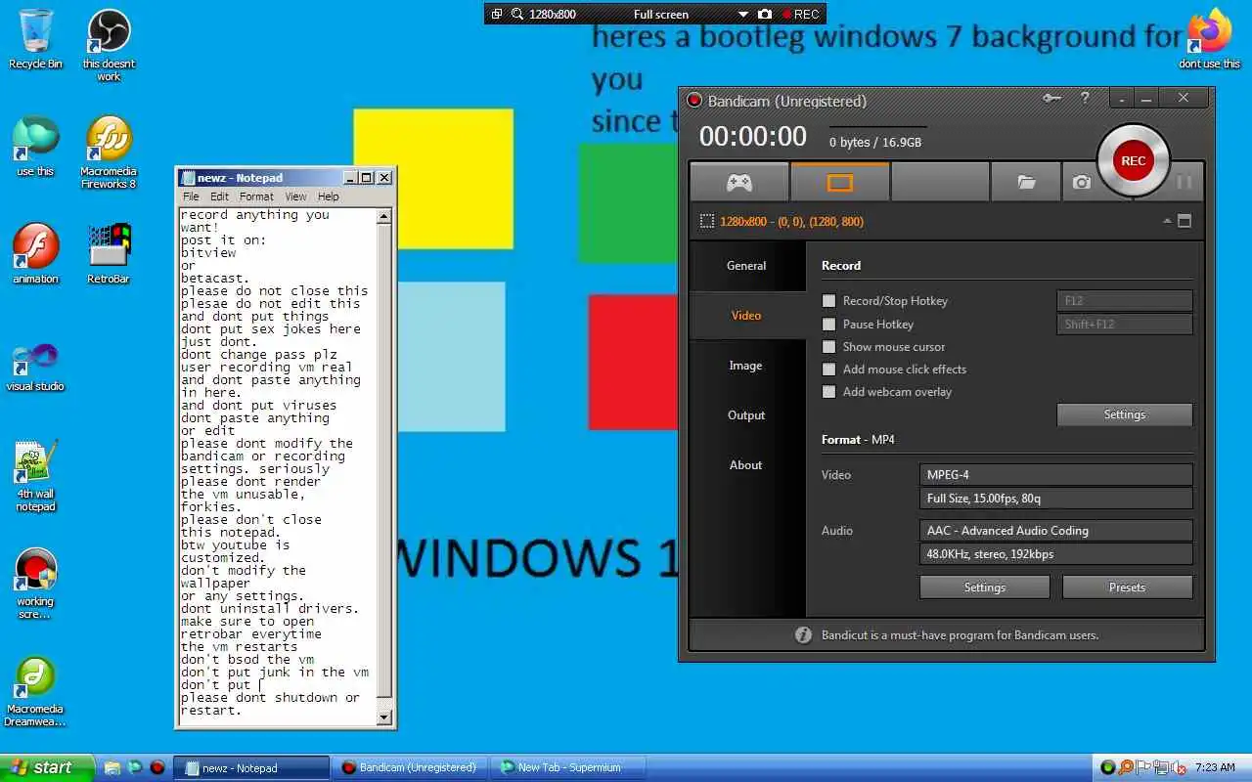Image resolution: width=1252 pixels, height=782 pixels.
Task: Switch to Bandicam Video tab
Action: pos(746,316)
